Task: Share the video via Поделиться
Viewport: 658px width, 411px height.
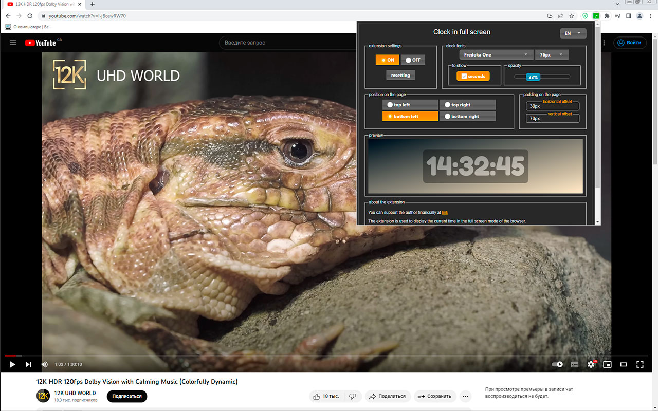Action: (x=388, y=396)
